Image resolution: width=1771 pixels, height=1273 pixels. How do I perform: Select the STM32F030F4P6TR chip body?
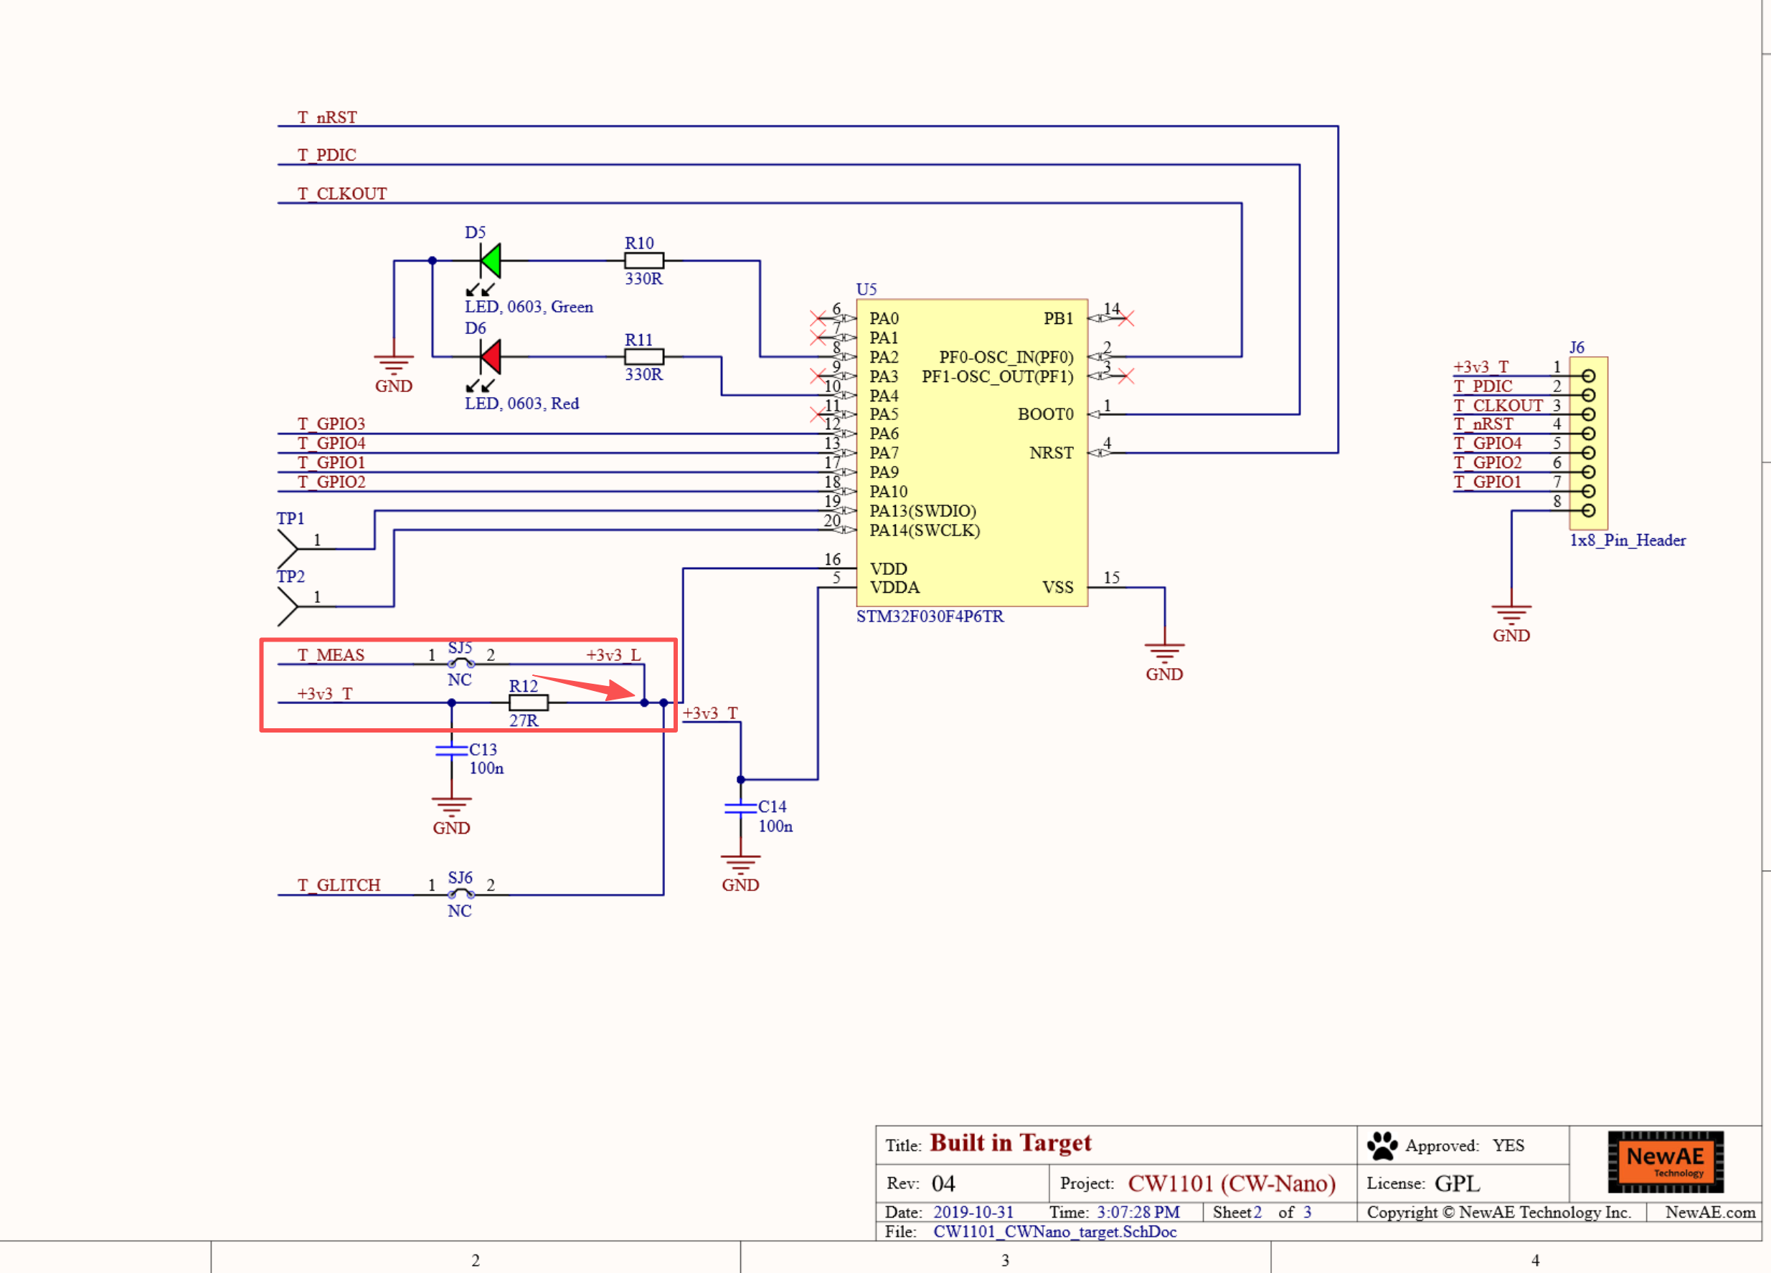[x=971, y=453]
